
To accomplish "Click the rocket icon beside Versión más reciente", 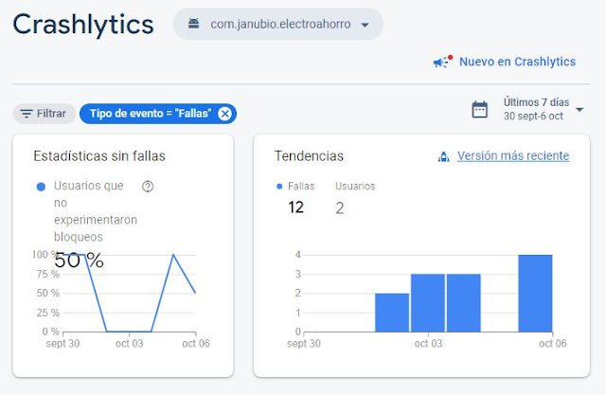I will (x=444, y=156).
